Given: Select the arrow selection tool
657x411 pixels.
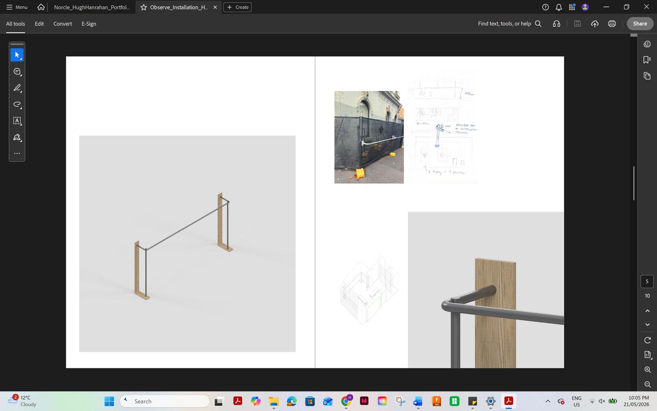Looking at the screenshot, I should pyautogui.click(x=17, y=55).
